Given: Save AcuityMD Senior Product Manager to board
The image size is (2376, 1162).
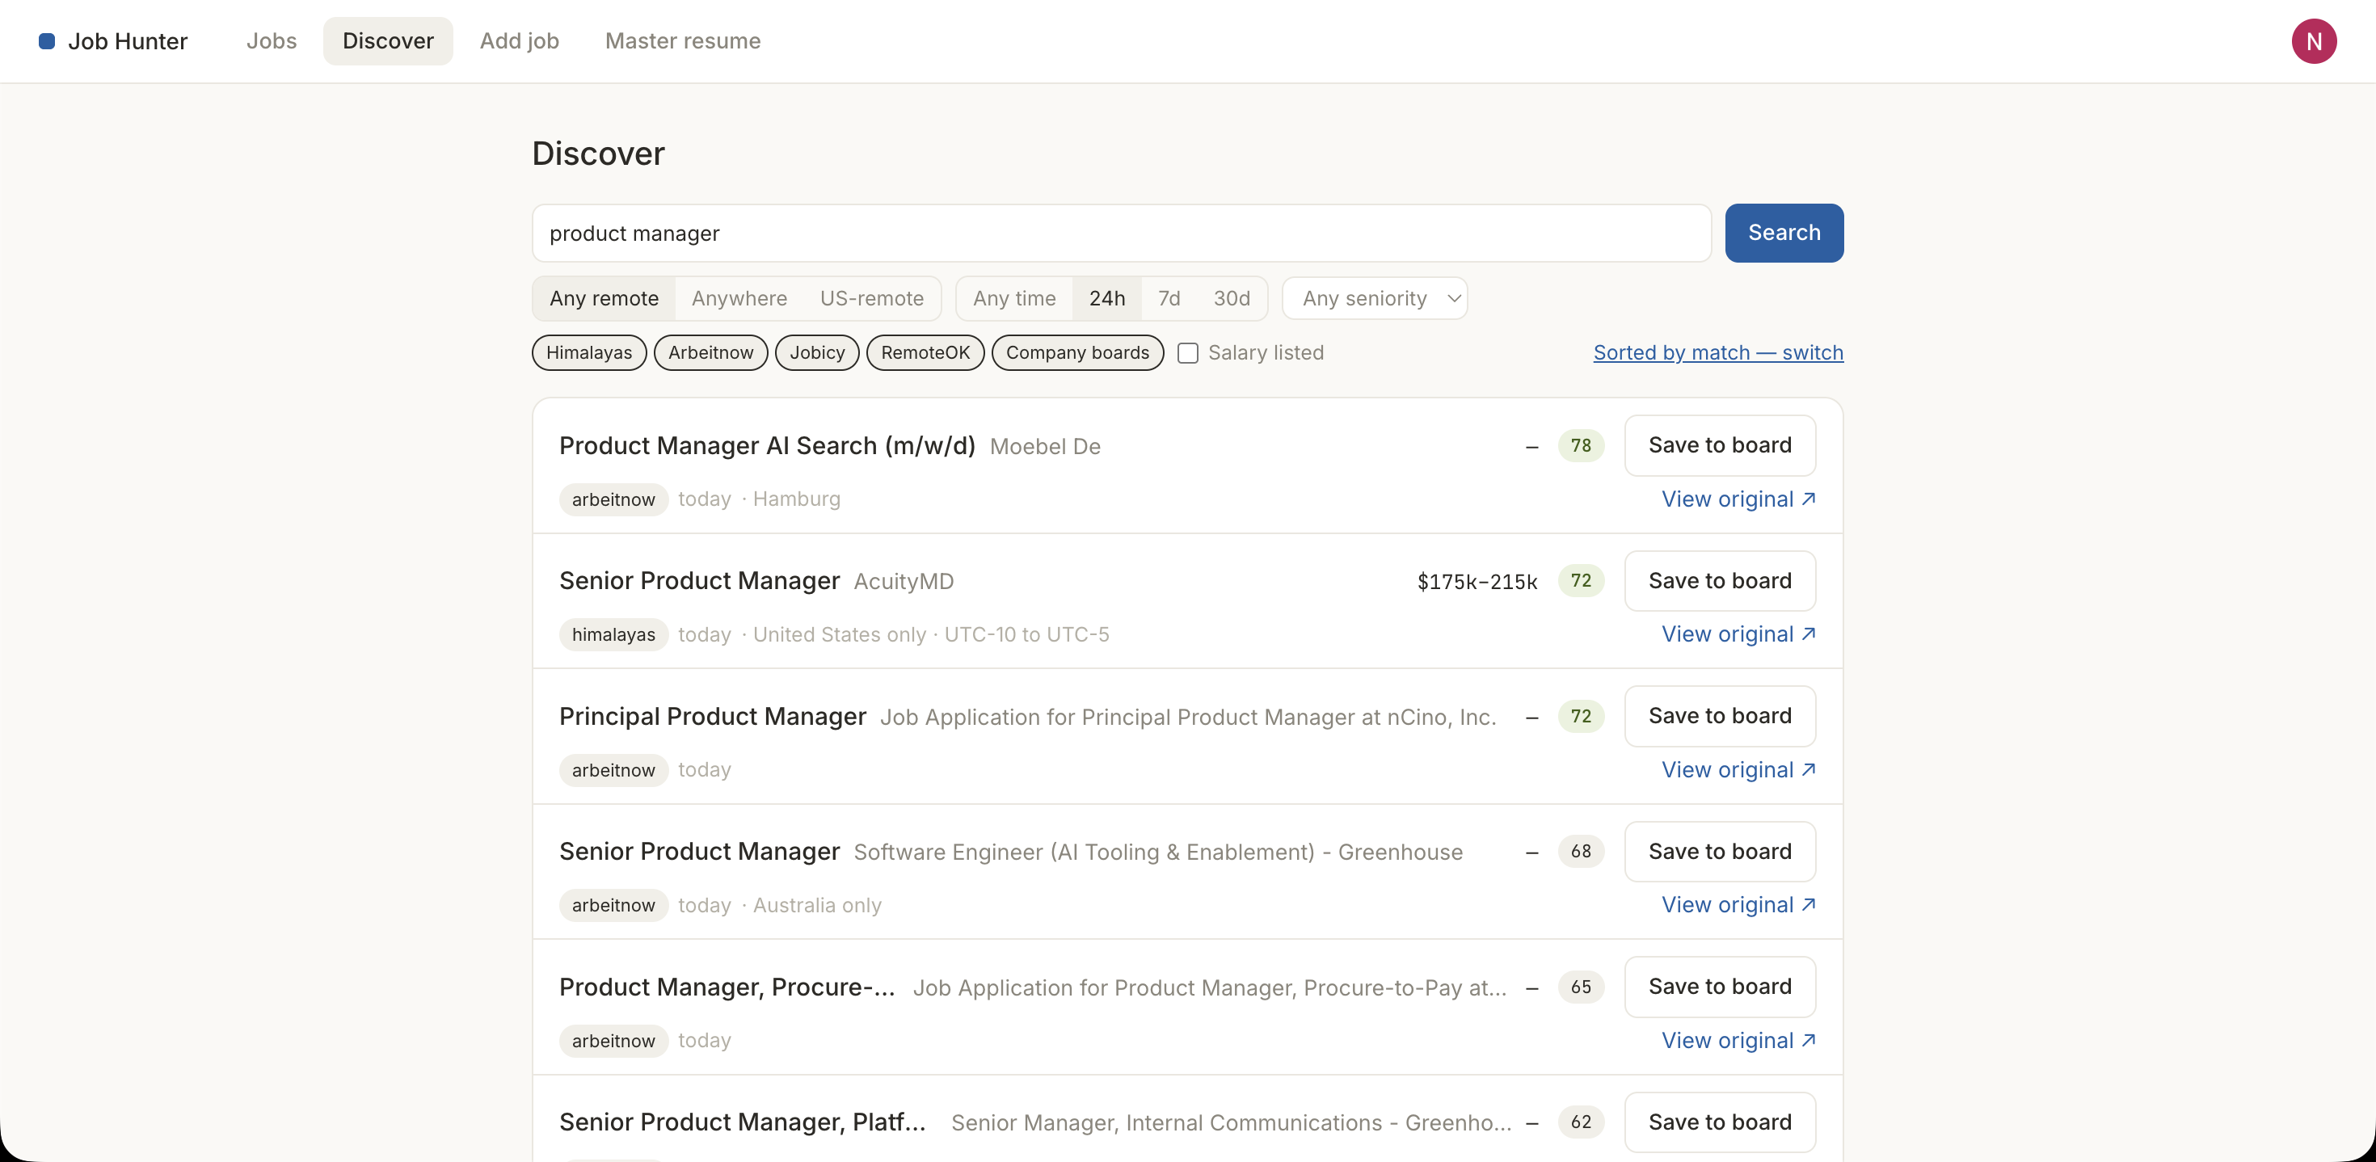Looking at the screenshot, I should coord(1719,581).
